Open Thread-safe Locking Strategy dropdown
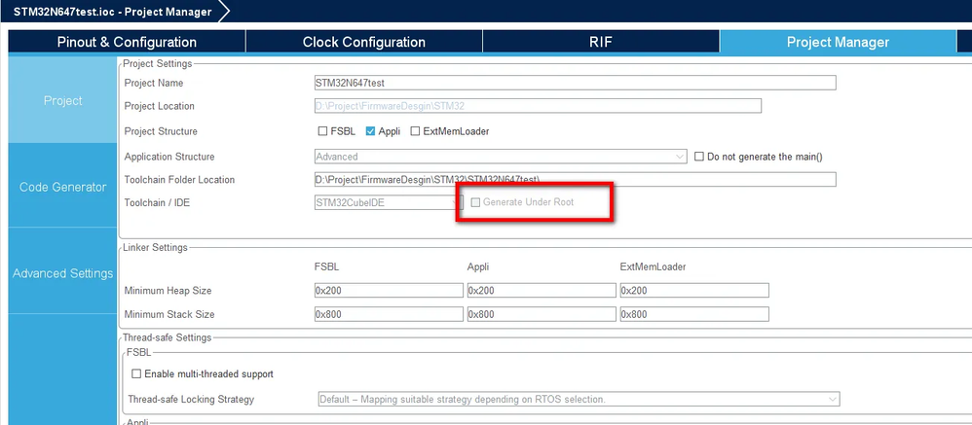Image resolution: width=972 pixels, height=425 pixels. click(579, 399)
